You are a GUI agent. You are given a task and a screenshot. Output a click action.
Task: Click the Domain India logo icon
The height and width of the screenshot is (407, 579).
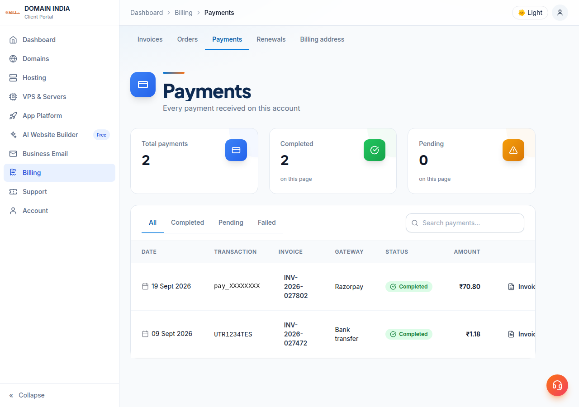tap(13, 12)
